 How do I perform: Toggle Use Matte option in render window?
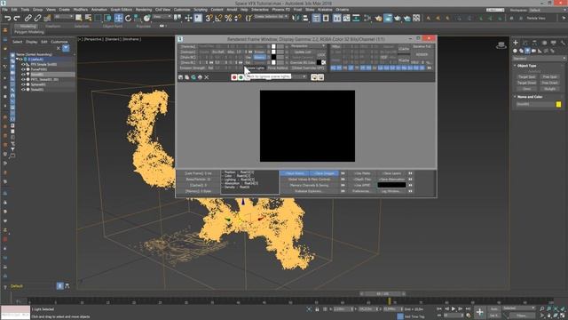(x=362, y=173)
